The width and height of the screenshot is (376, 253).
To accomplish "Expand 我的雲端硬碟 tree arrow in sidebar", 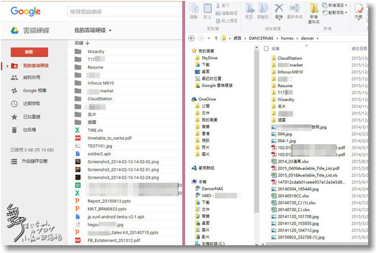I will [7, 66].
